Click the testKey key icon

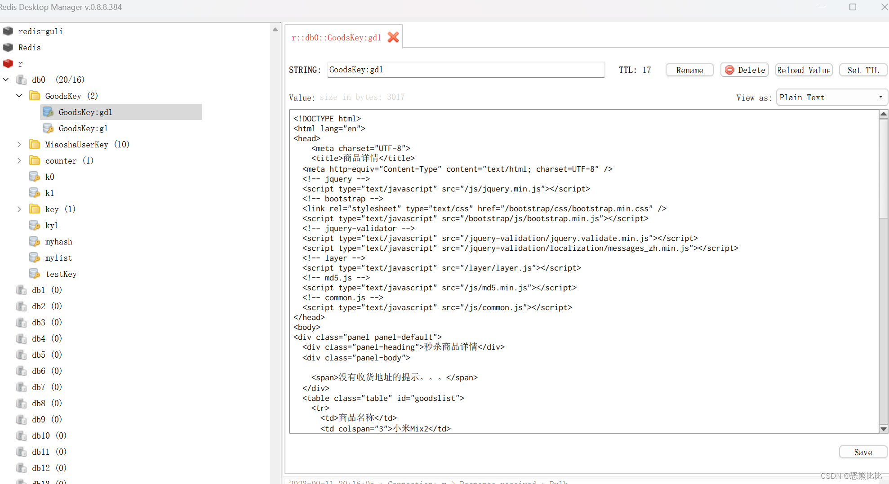[35, 274]
